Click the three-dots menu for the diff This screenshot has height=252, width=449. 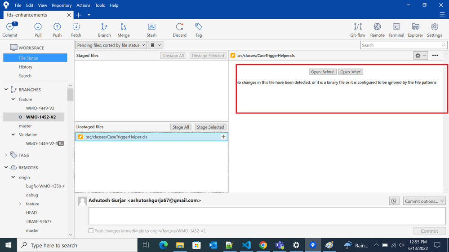[x=435, y=56]
